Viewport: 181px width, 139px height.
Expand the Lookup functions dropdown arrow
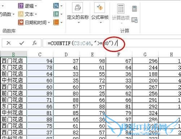[x=62, y=6]
